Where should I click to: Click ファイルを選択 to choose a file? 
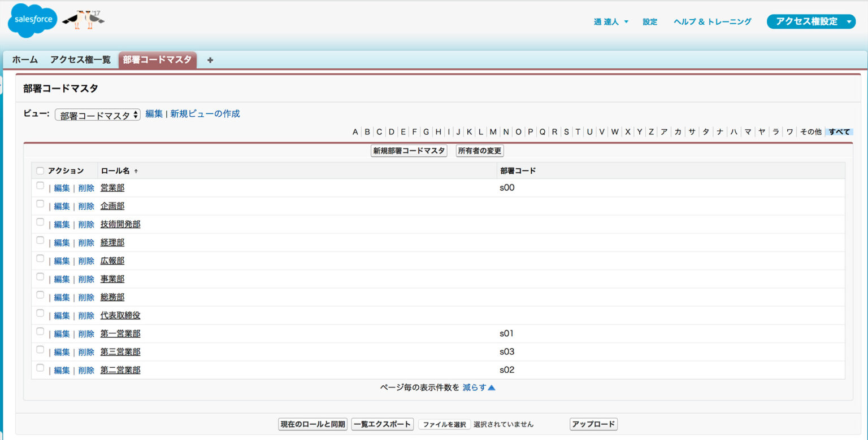pyautogui.click(x=444, y=424)
